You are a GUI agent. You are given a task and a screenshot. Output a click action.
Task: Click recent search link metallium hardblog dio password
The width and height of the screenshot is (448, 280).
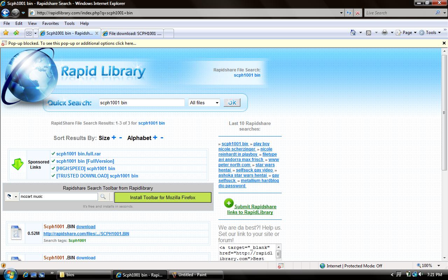coord(249,183)
